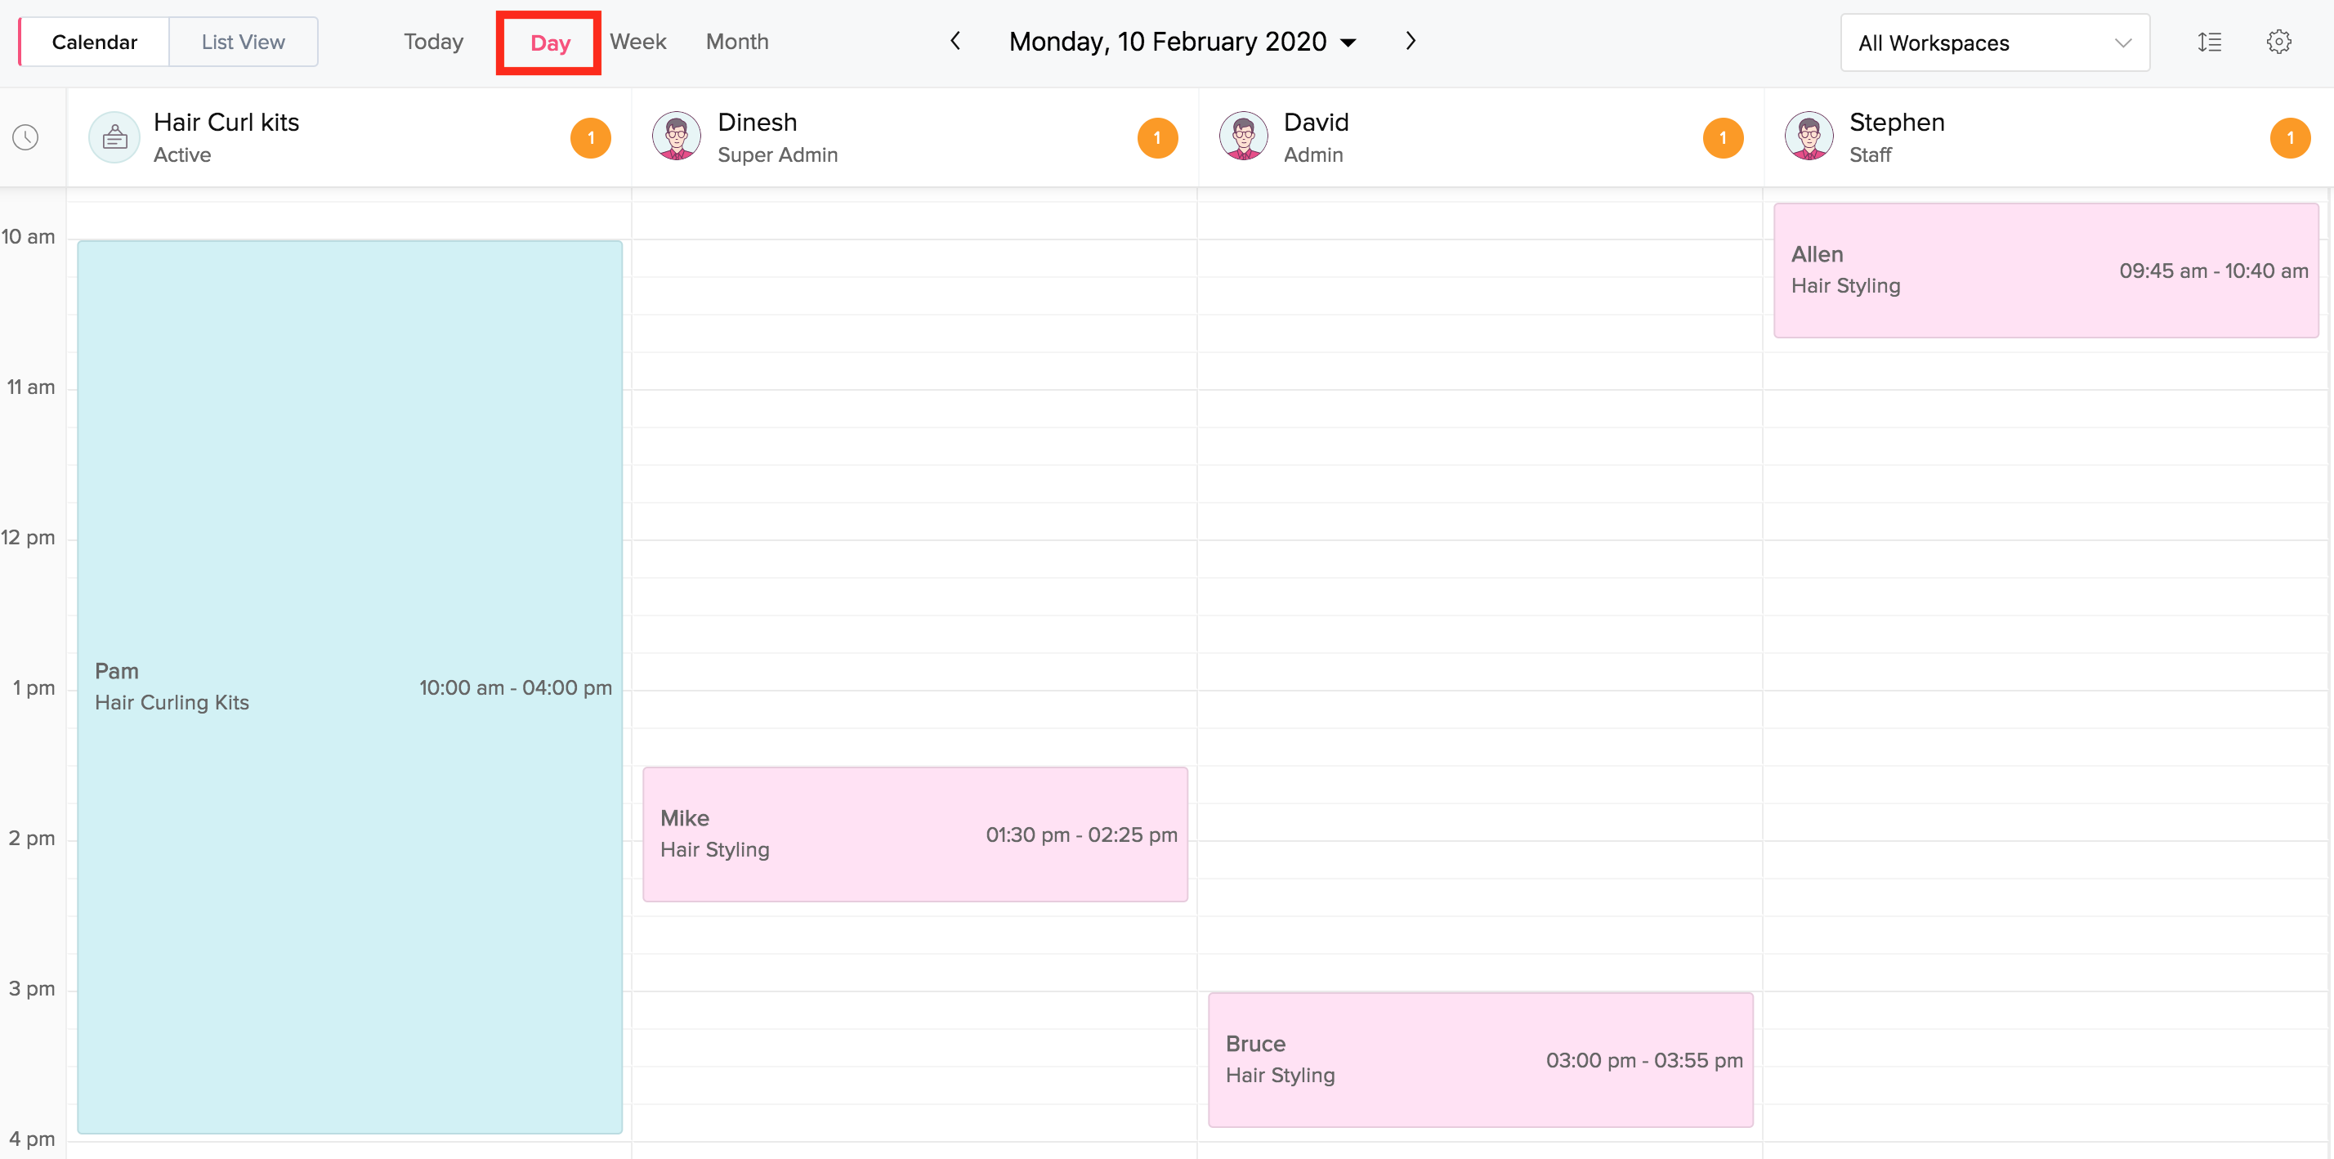
Task: Switch to Calendar view toggle
Action: click(94, 42)
